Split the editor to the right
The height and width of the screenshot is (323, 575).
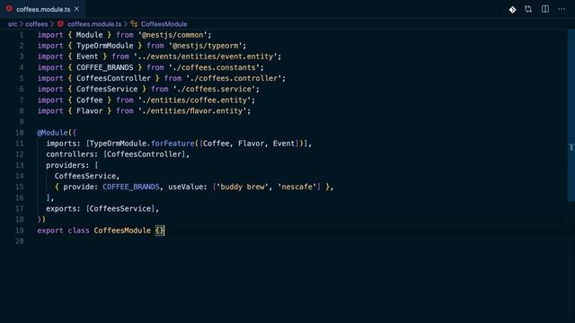545,9
